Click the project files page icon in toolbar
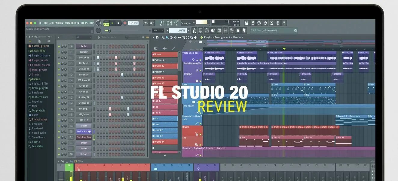Image resolution: width=398 pixels, height=181 pixels. [x=238, y=30]
